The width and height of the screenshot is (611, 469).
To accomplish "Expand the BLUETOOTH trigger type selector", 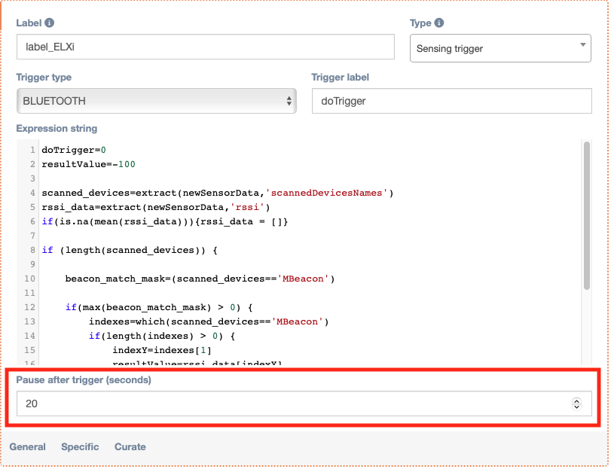I will pyautogui.click(x=157, y=101).
